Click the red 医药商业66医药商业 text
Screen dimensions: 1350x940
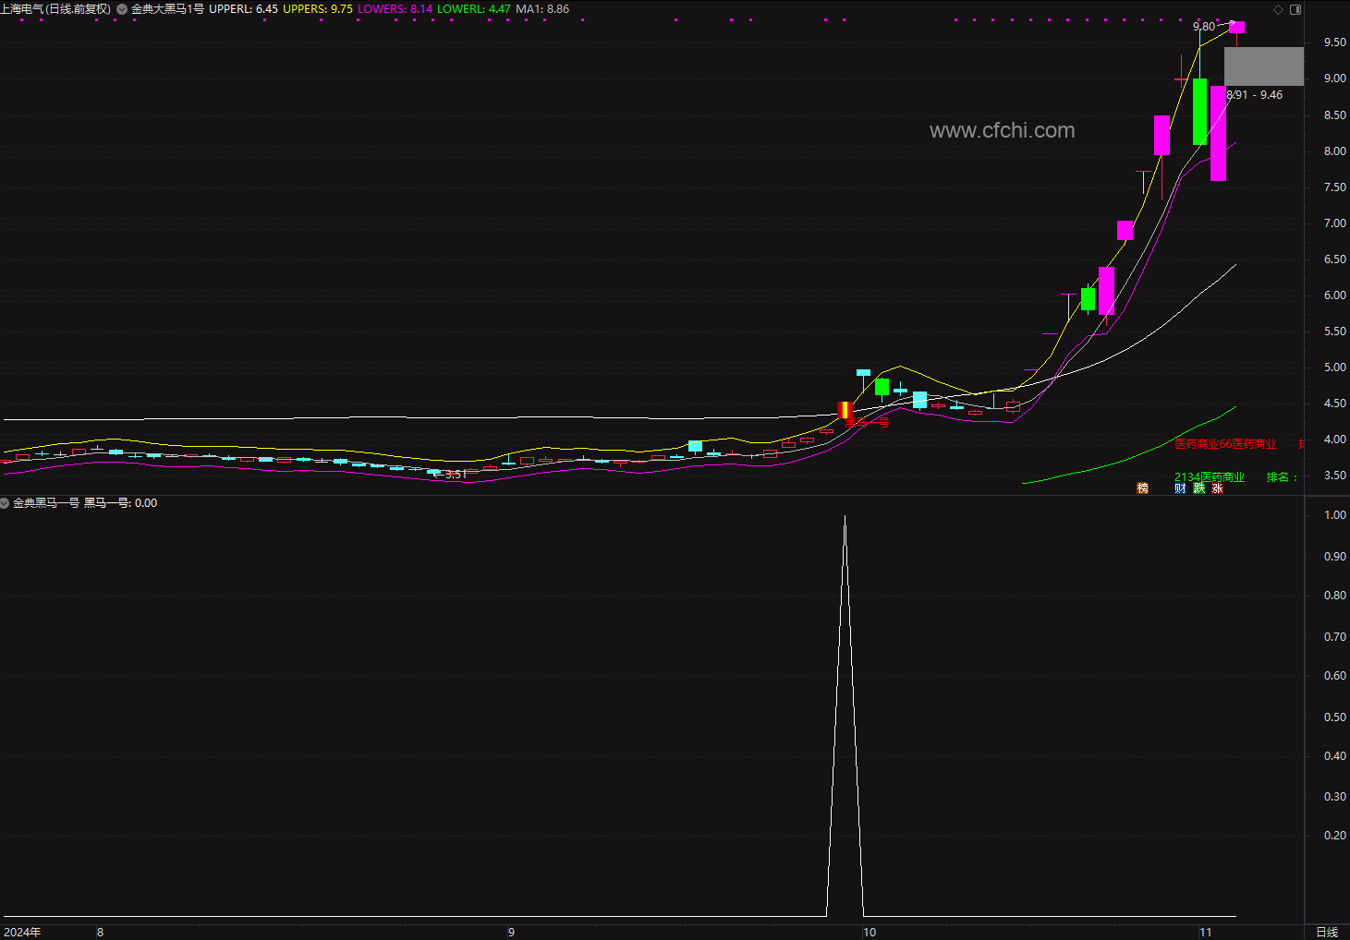coord(1225,444)
